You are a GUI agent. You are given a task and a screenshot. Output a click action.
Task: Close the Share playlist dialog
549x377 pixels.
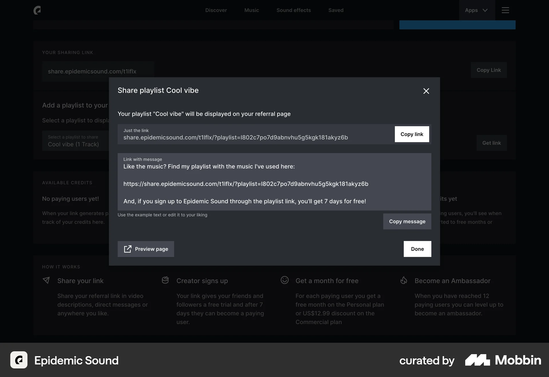(426, 91)
